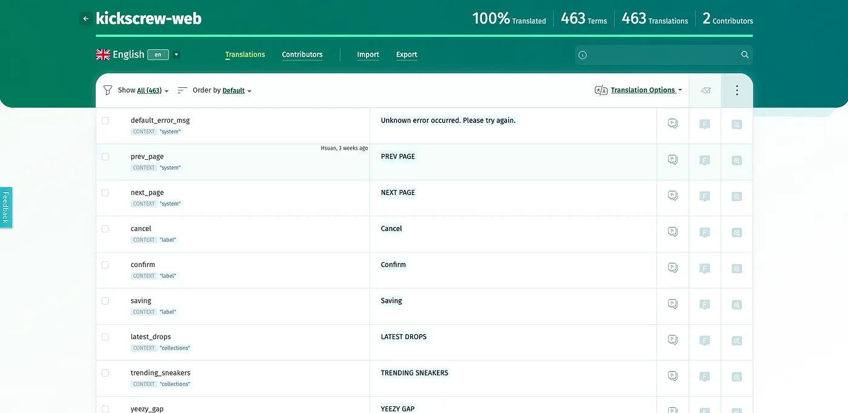Mark NEXT PAGE translation as fuzzy
This screenshot has width=848, height=413.
coord(704,196)
